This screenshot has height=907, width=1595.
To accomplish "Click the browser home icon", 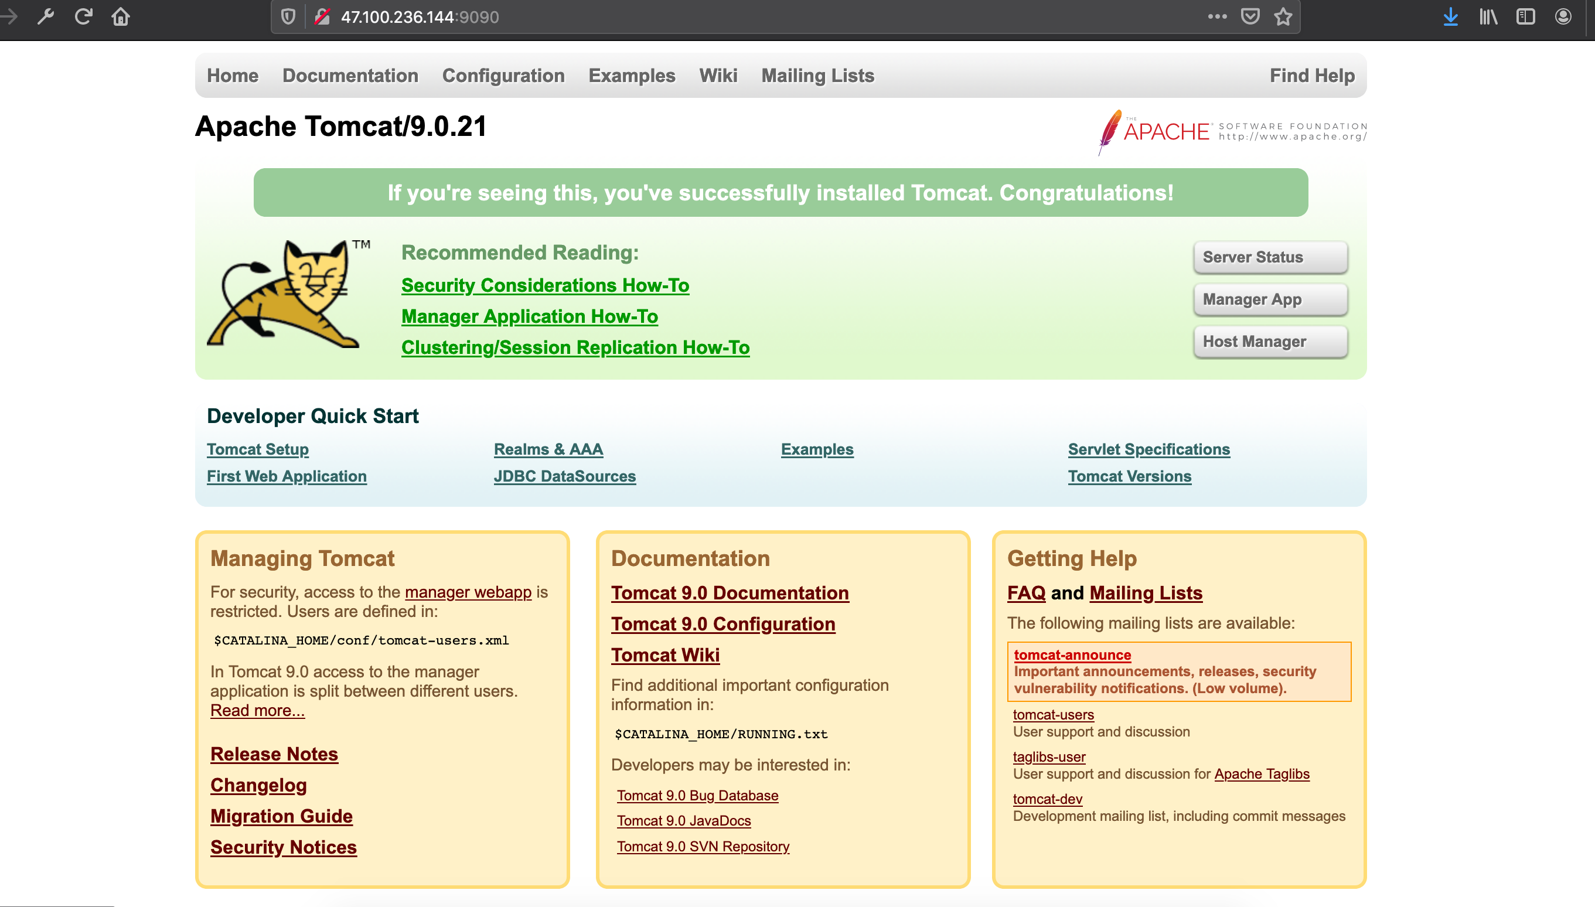I will [x=121, y=17].
